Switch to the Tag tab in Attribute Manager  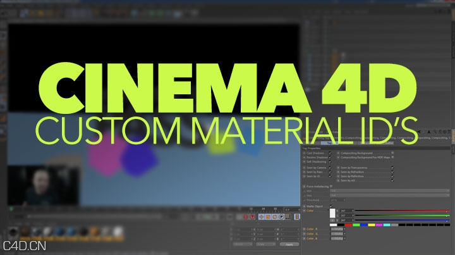coord(329,143)
